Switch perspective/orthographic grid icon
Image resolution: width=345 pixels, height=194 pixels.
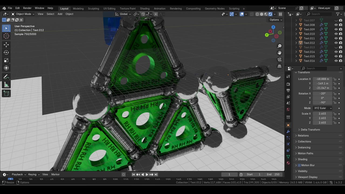(x=280, y=66)
